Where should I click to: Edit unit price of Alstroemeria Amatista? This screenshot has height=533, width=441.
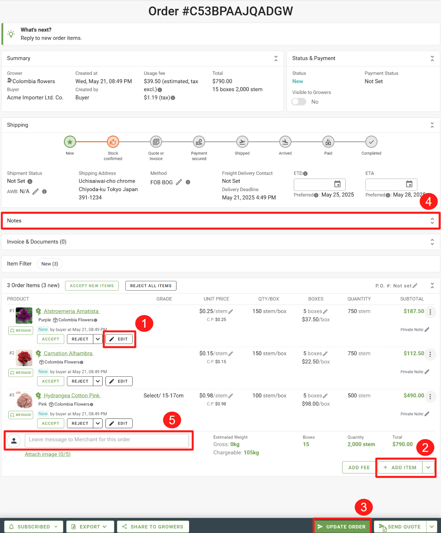[231, 312]
